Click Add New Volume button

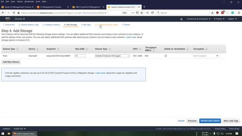coord(11,62)
